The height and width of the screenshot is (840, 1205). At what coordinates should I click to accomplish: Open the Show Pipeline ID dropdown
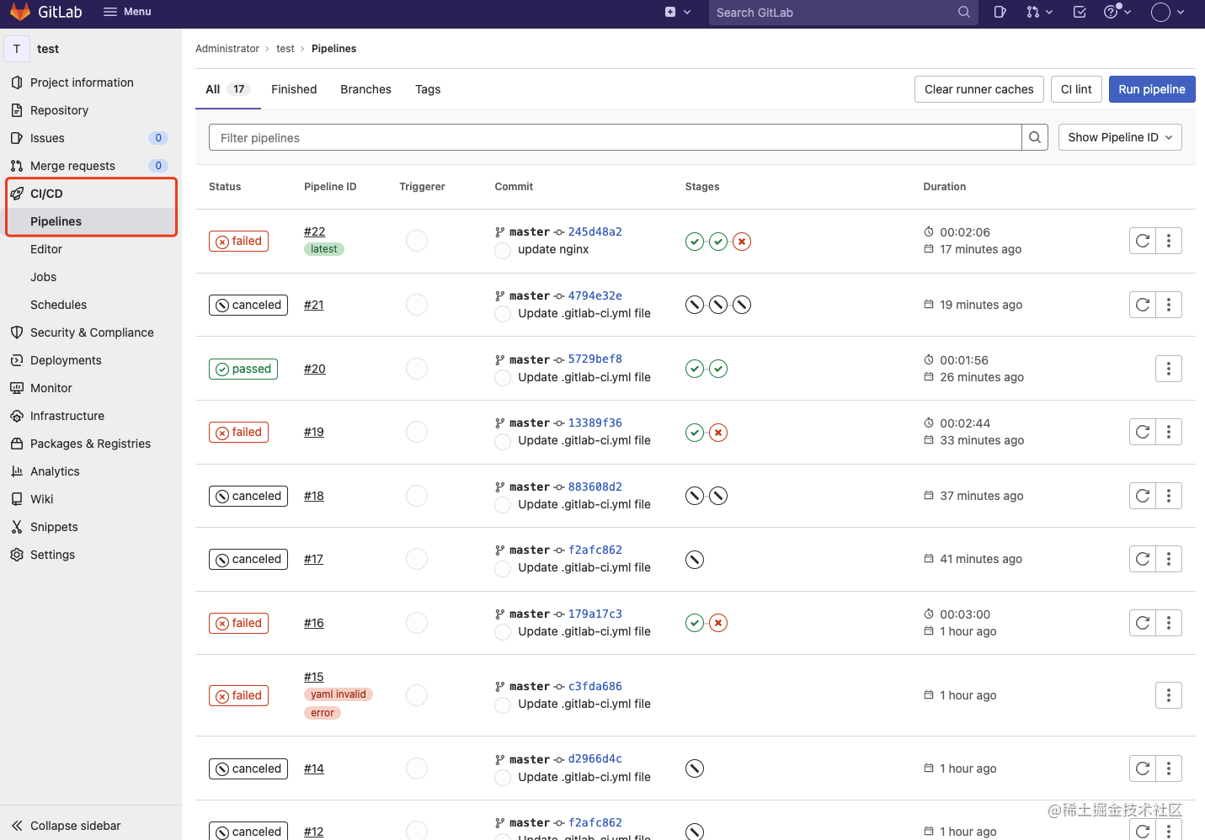click(x=1120, y=137)
